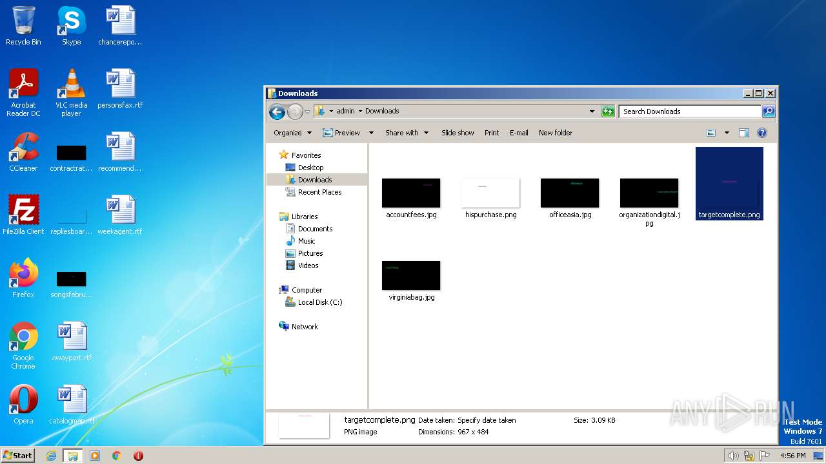826x464 pixels.
Task: Open the view options dropdown arrow
Action: (x=727, y=133)
